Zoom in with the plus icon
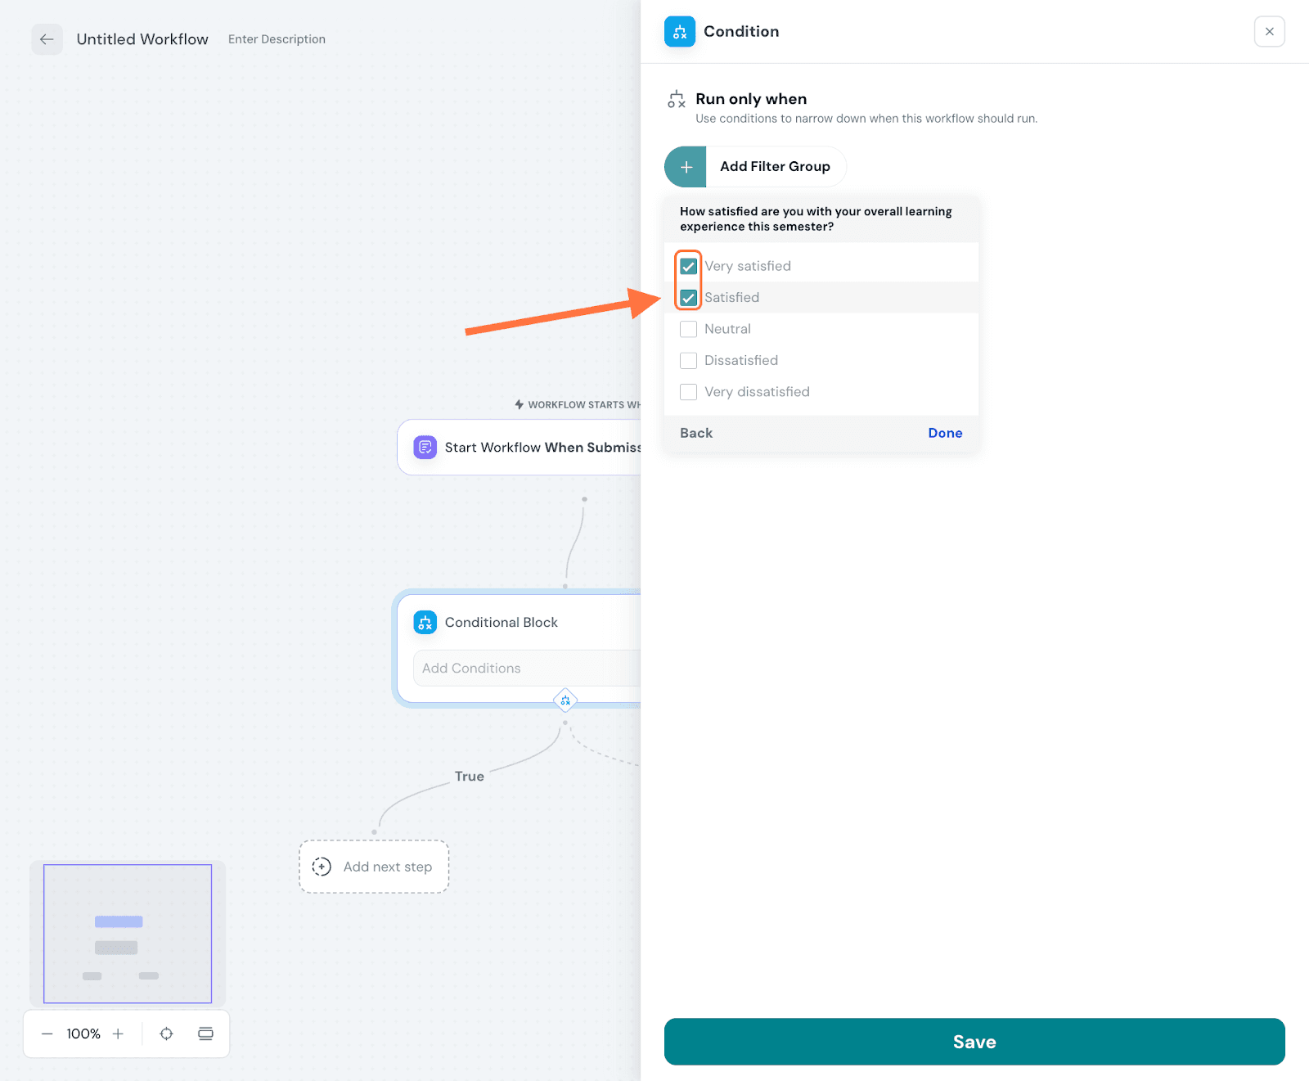The height and width of the screenshot is (1081, 1309). pos(118,1034)
